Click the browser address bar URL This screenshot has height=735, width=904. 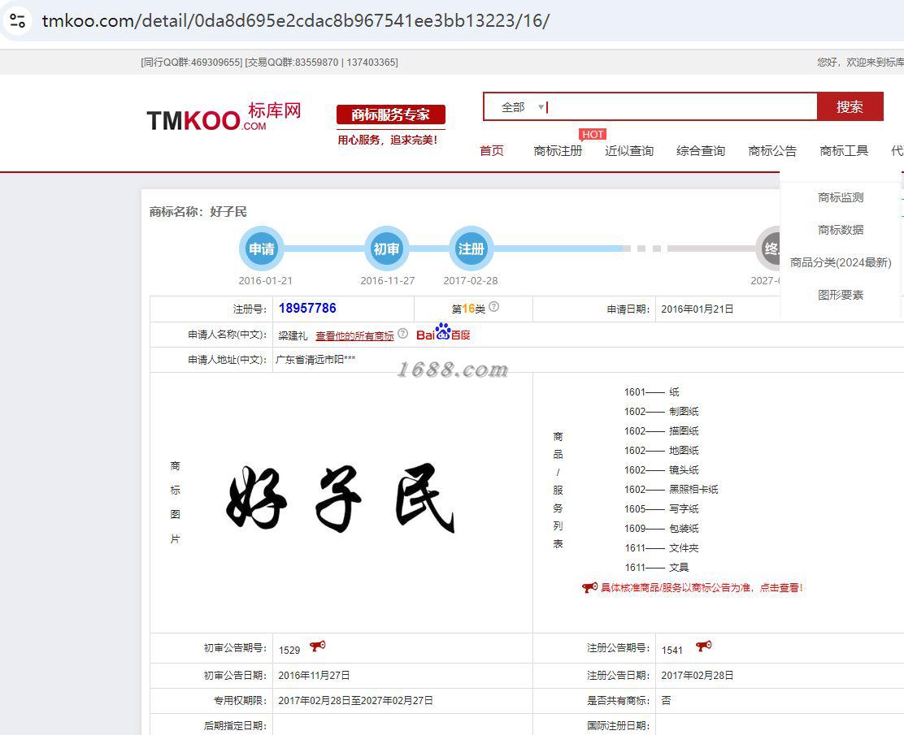(x=296, y=21)
